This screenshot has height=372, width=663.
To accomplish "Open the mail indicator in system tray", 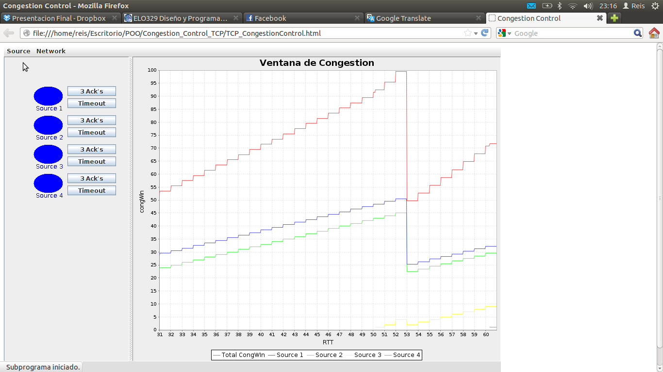I will [x=531, y=6].
